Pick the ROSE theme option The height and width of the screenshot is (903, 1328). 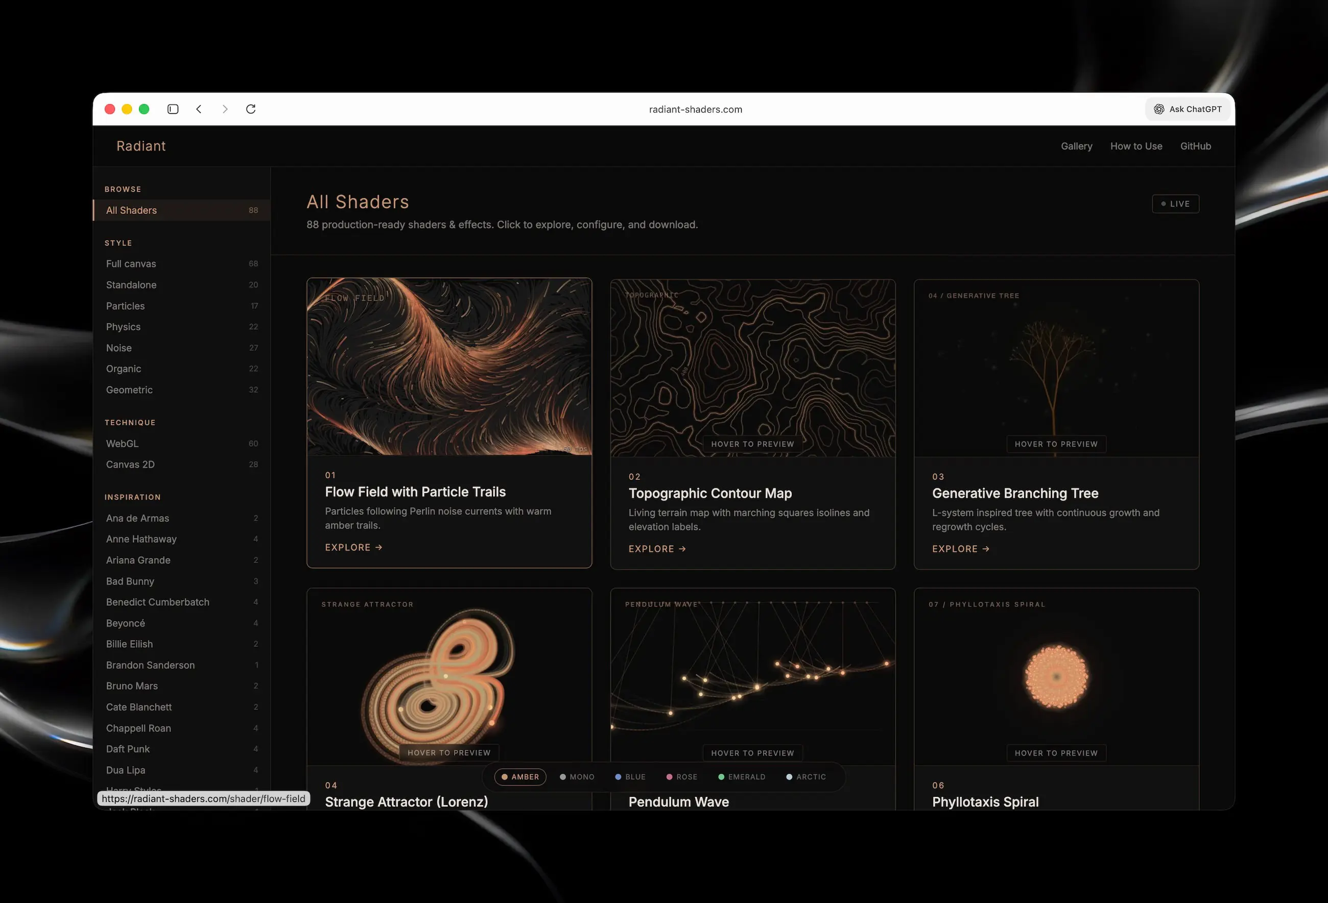click(x=682, y=777)
